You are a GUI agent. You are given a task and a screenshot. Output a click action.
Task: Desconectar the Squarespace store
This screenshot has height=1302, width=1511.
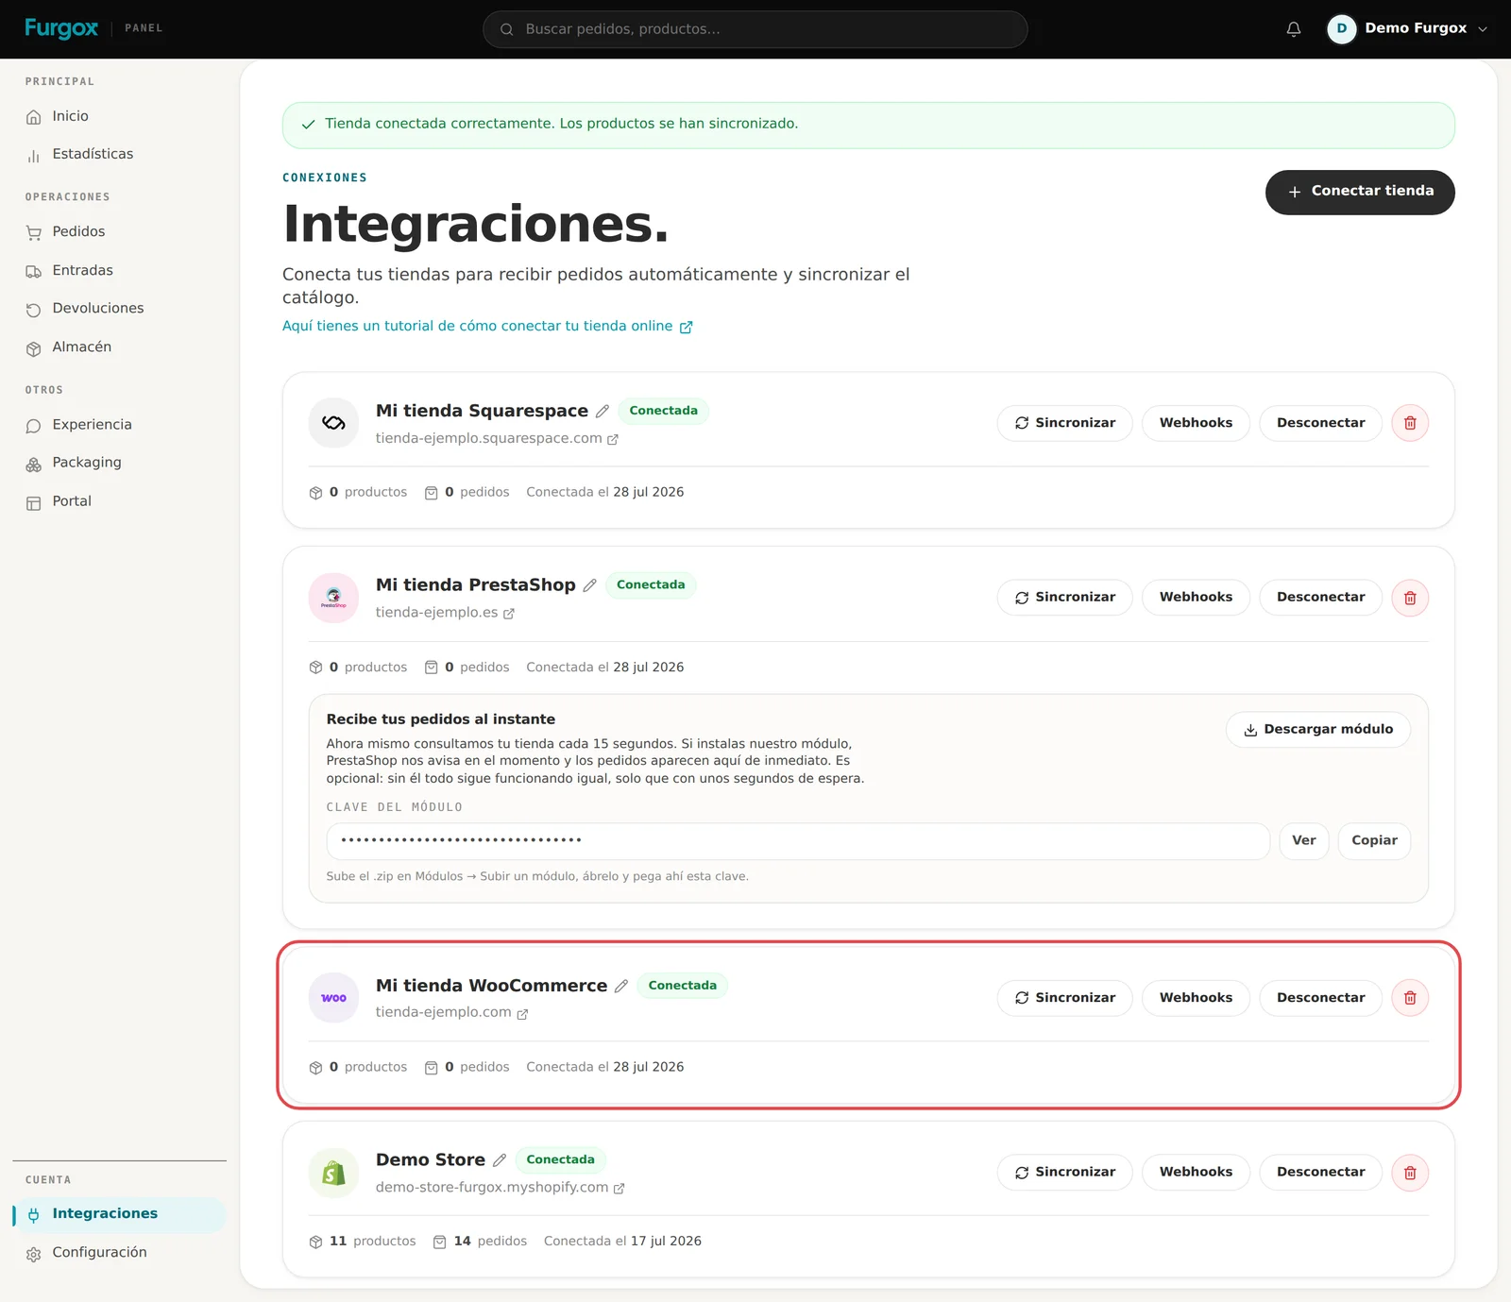coord(1320,423)
